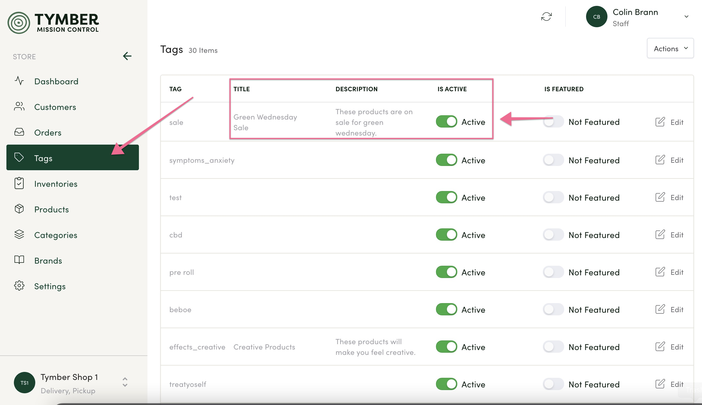The height and width of the screenshot is (405, 702).
Task: Click the Settings gear icon
Action: [19, 286]
